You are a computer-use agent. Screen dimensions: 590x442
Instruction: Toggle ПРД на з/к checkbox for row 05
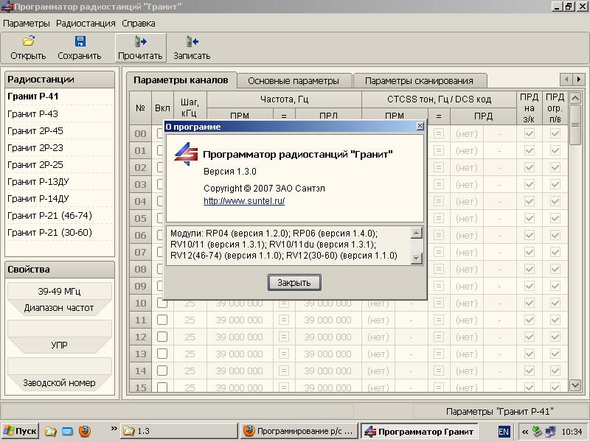coord(529,218)
